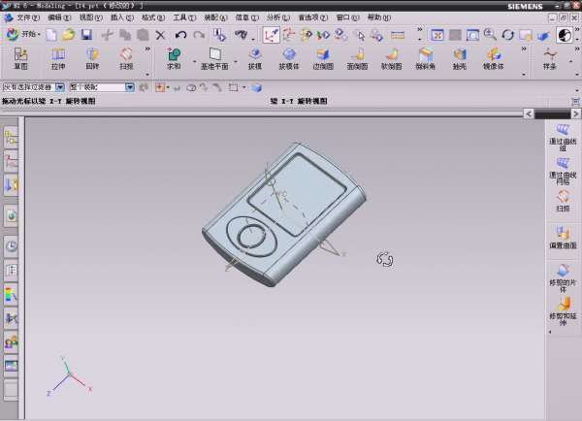Click the 草图 (Sketch) tool icon
582x421 pixels.
click(x=20, y=58)
